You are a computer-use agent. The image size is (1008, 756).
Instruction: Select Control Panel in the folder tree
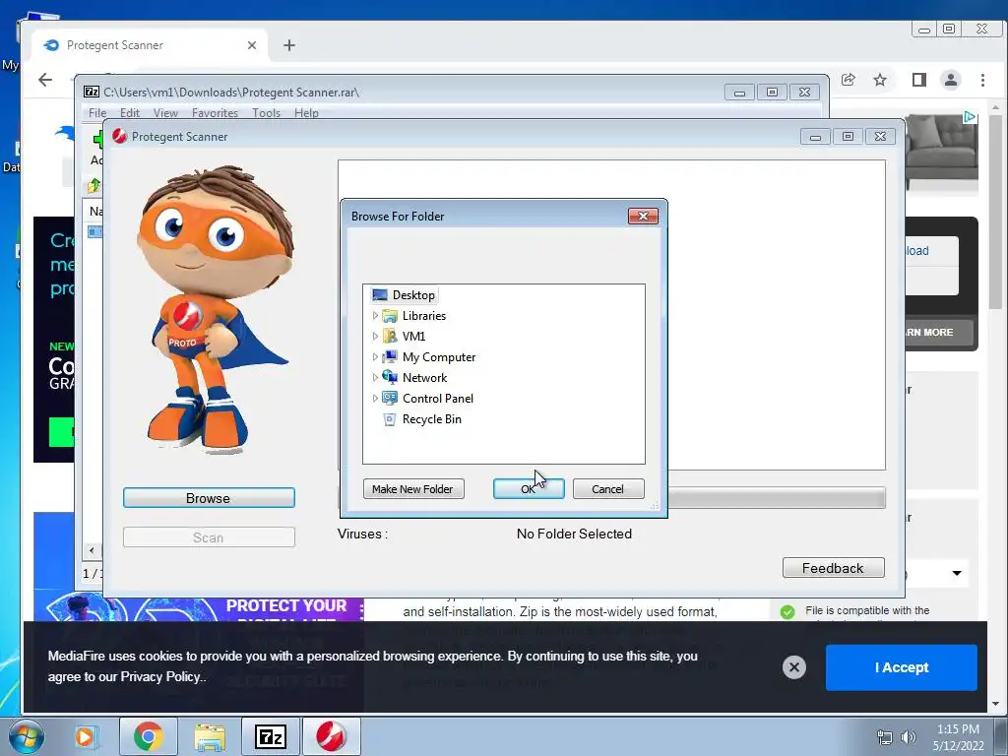click(x=437, y=398)
